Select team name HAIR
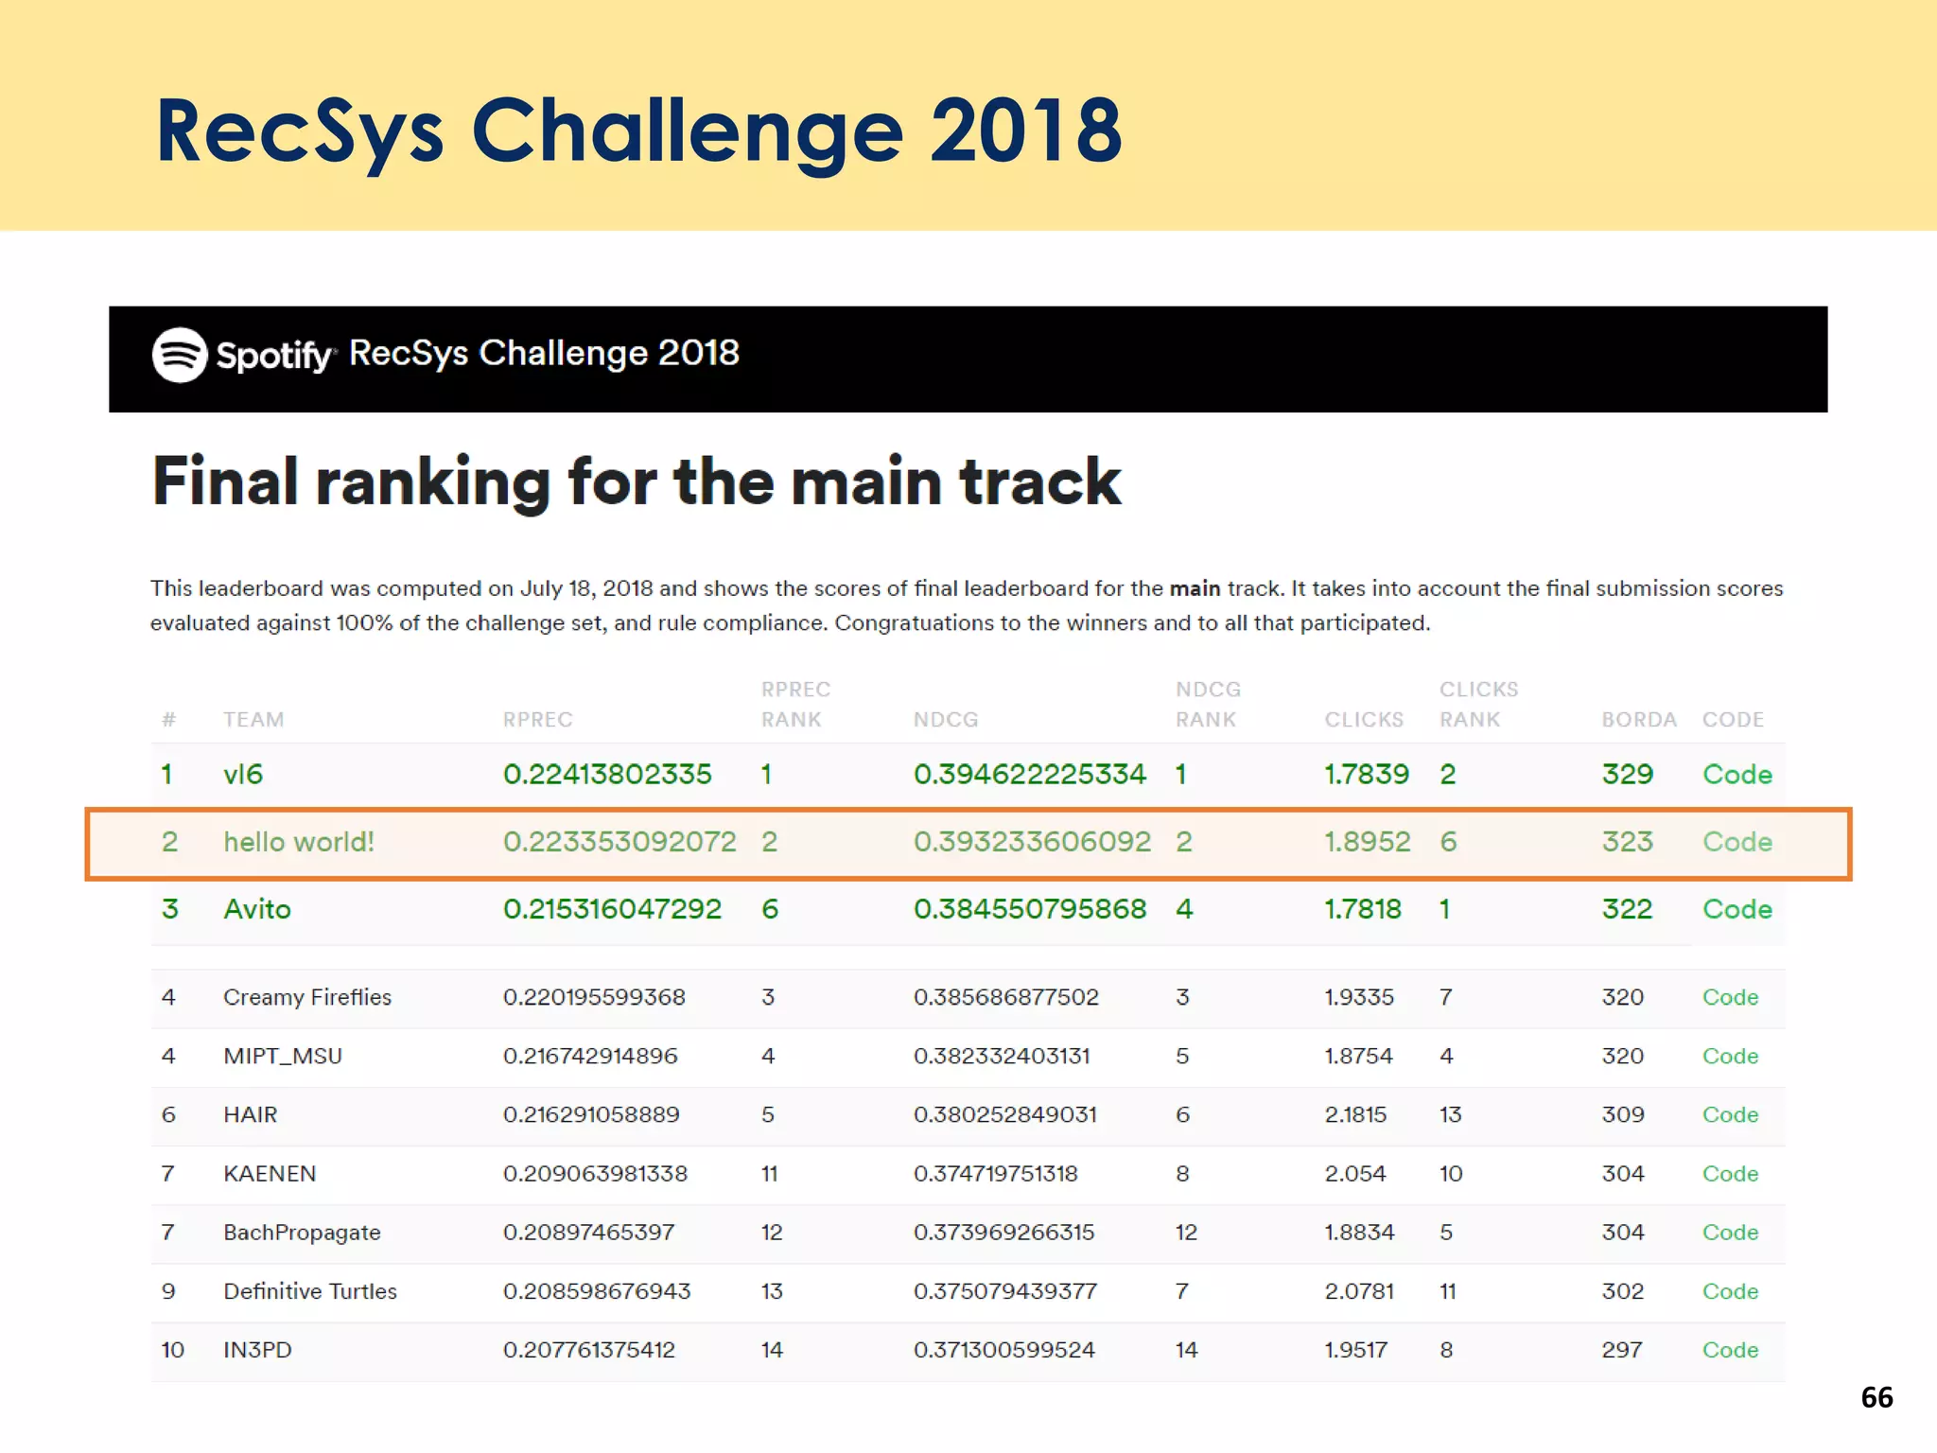The width and height of the screenshot is (1937, 1453). coord(251,1114)
